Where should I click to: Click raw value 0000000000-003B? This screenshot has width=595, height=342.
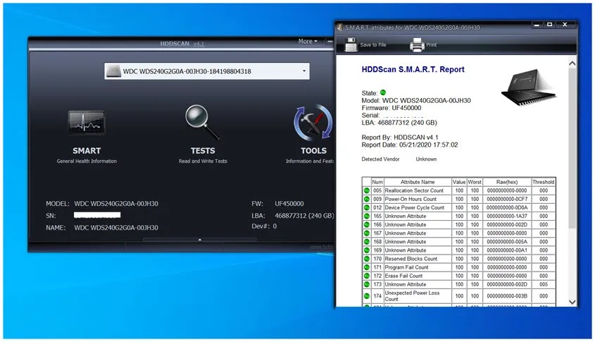507,295
